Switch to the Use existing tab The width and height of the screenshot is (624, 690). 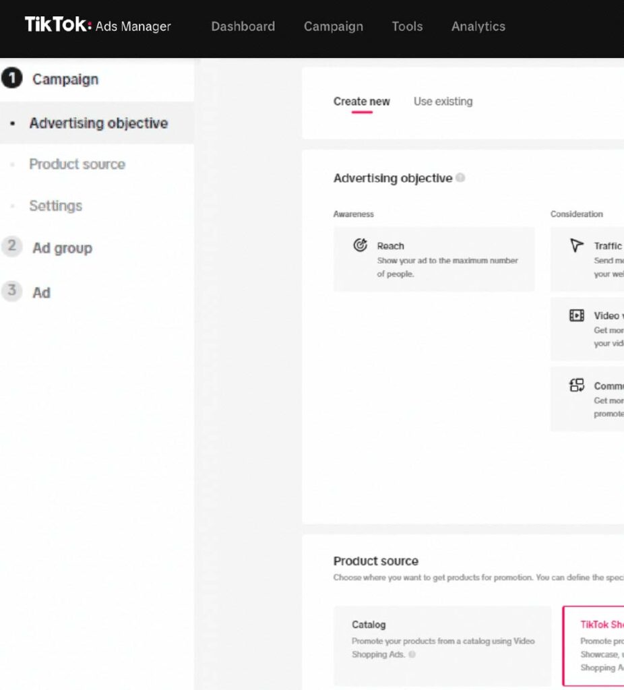tap(443, 101)
